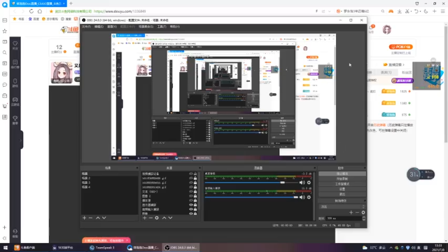This screenshot has width=448, height=252.
Task: Click the Start Recording button
Action: 342,179
